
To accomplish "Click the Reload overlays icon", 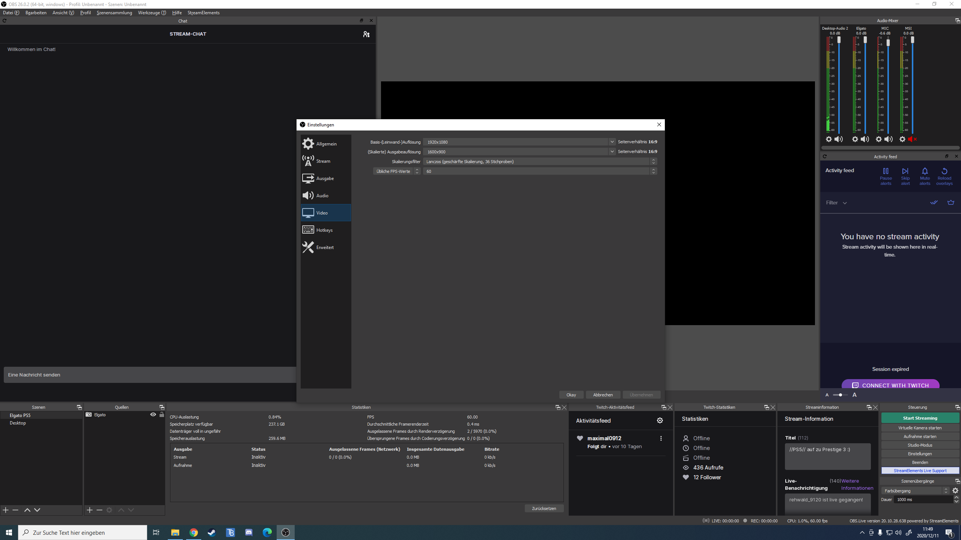I will pos(944,172).
